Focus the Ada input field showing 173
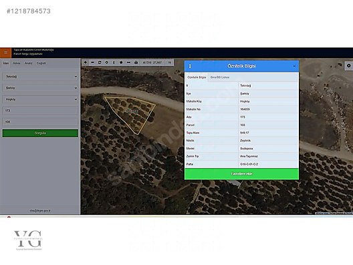353x265 pixels. pos(40,110)
